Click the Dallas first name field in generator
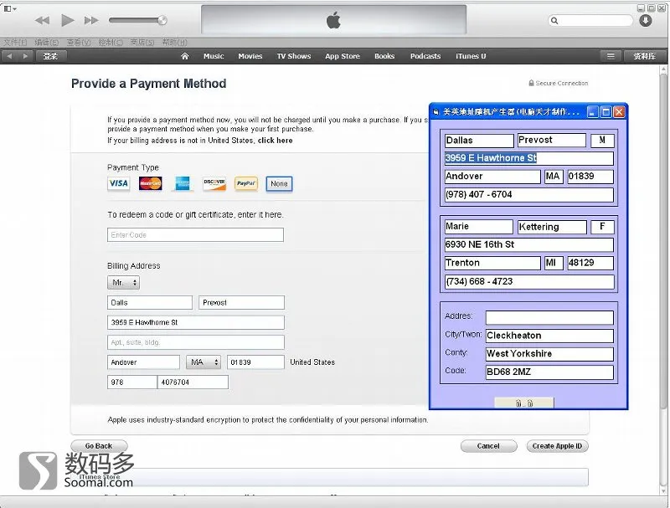Viewport: 670px width, 508px height. pyautogui.click(x=479, y=141)
